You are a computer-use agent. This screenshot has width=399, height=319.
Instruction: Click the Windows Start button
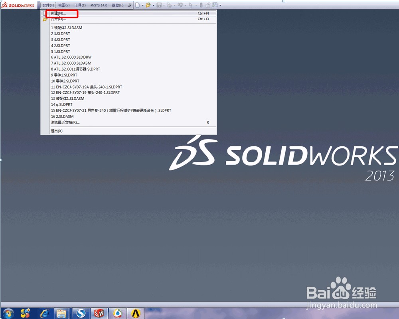8,313
